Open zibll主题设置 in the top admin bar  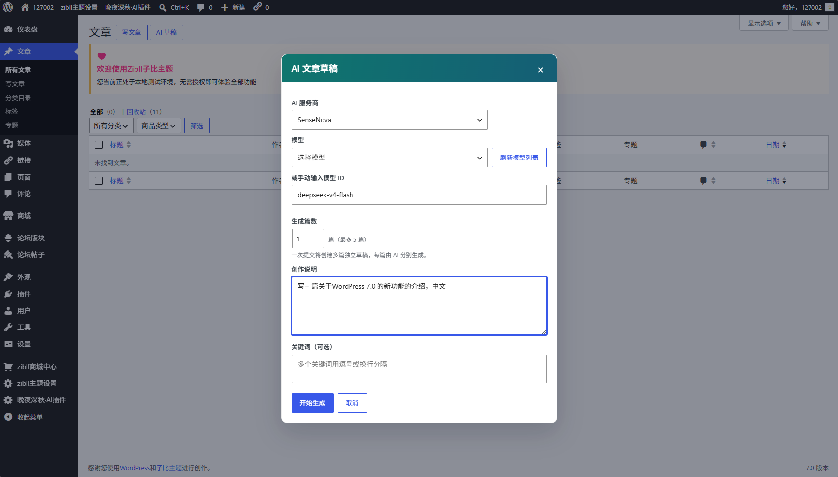pos(79,7)
